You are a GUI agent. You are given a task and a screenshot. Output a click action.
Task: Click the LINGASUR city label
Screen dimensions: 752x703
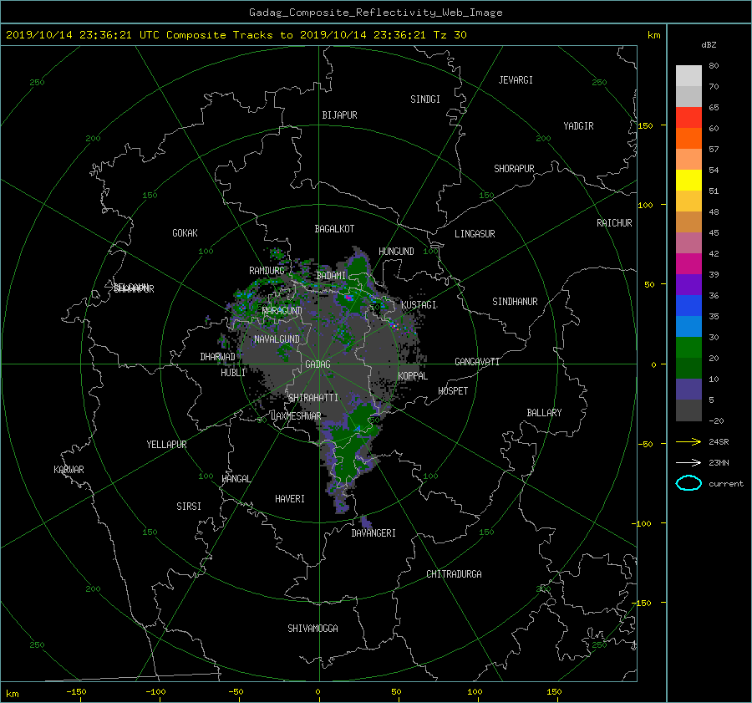pyautogui.click(x=475, y=234)
